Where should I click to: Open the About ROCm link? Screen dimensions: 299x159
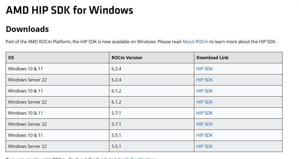(x=195, y=42)
